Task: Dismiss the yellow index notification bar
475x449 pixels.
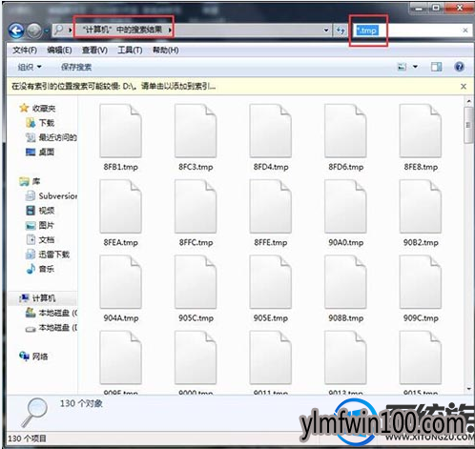Action: [x=464, y=86]
